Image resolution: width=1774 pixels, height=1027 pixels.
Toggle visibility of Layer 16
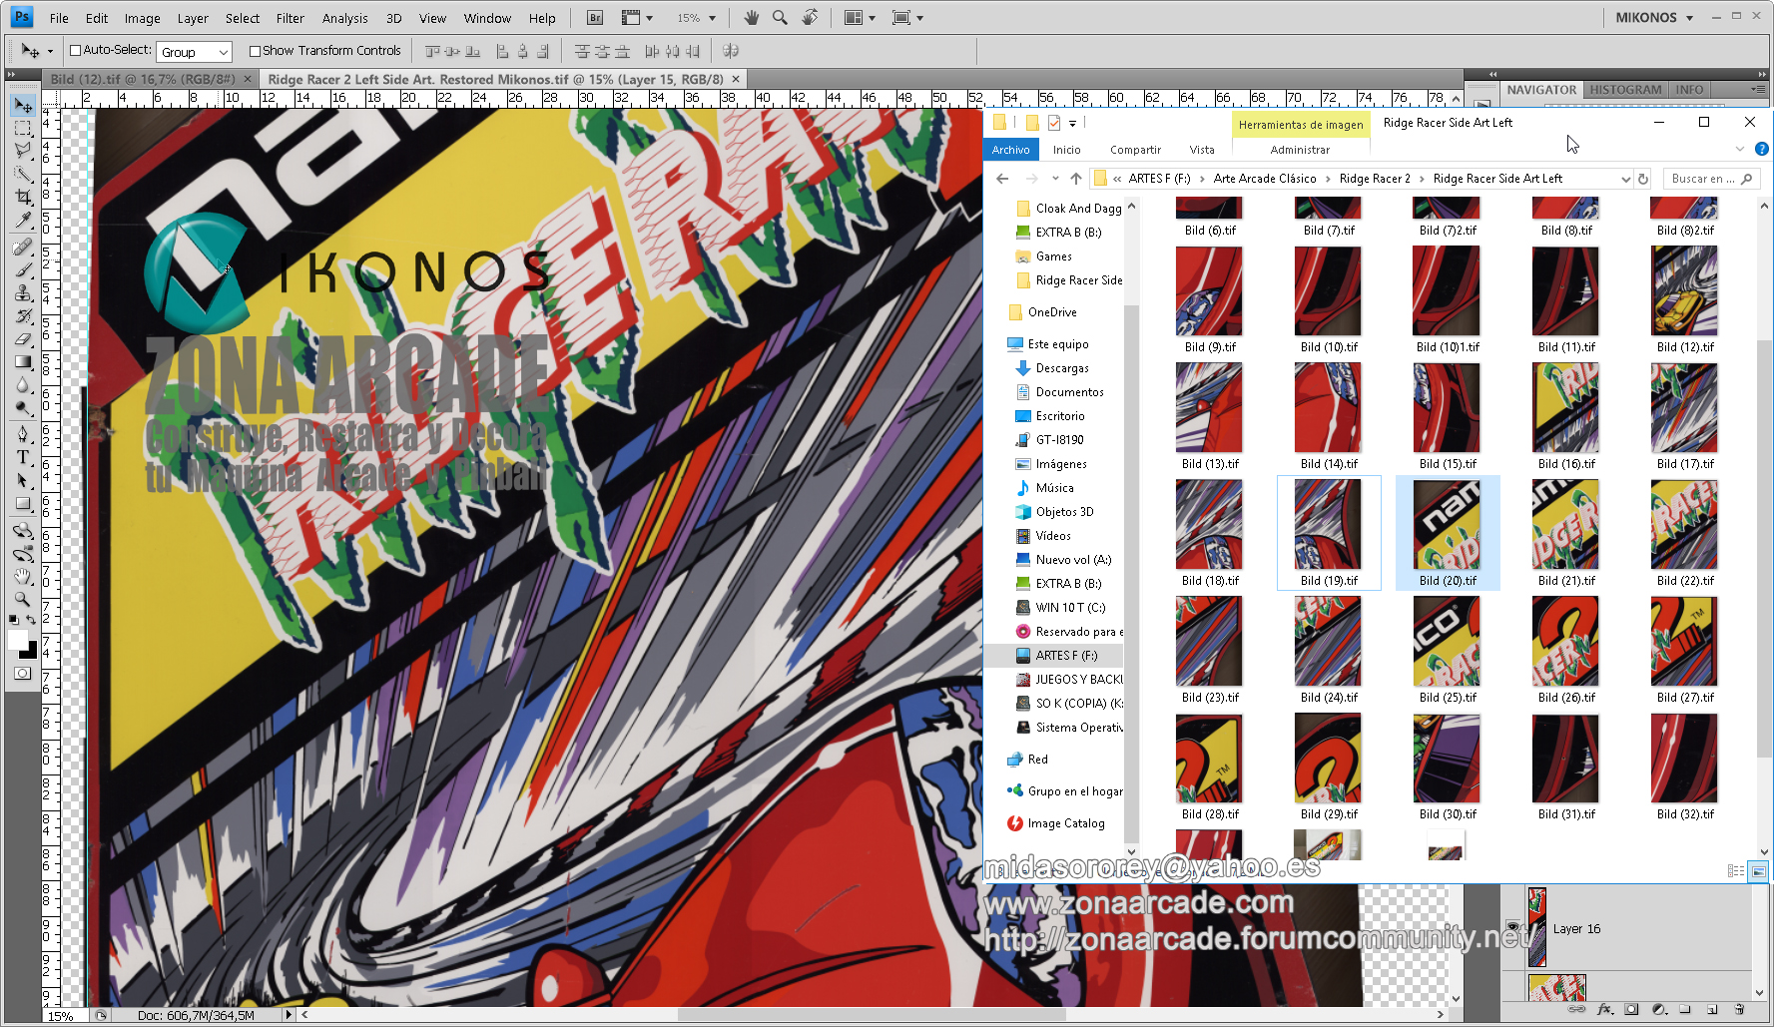click(x=1512, y=928)
